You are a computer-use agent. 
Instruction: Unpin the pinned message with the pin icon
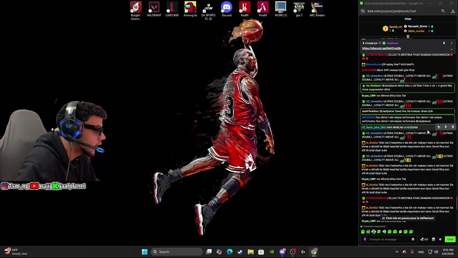pos(444,43)
